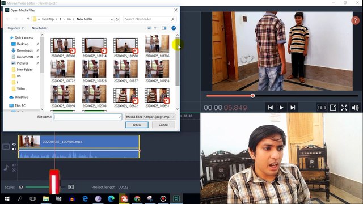Screen dimensions: 363x204
Task: Open the Movavi help question-mark icon
Action: [356, 20]
